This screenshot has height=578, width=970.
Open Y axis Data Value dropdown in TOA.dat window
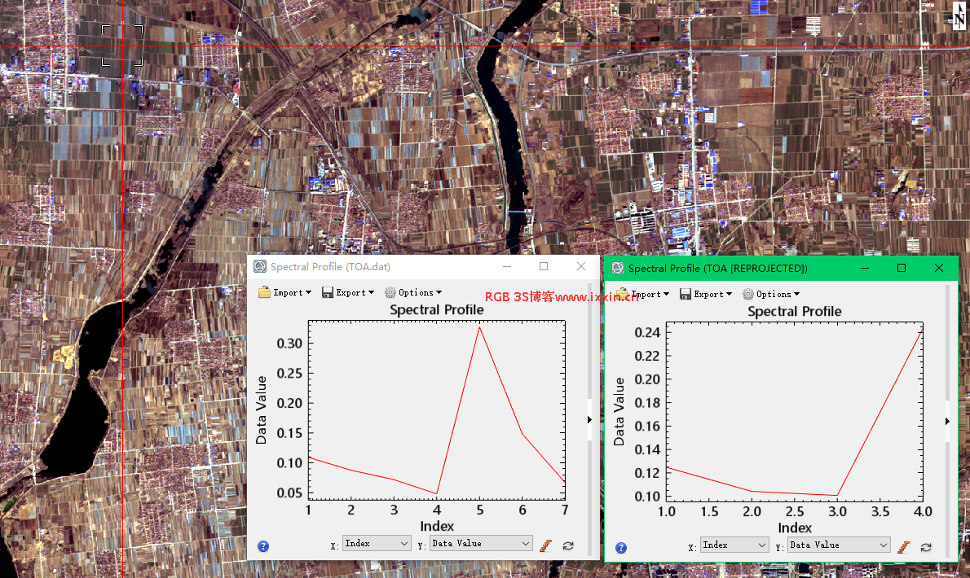click(481, 544)
